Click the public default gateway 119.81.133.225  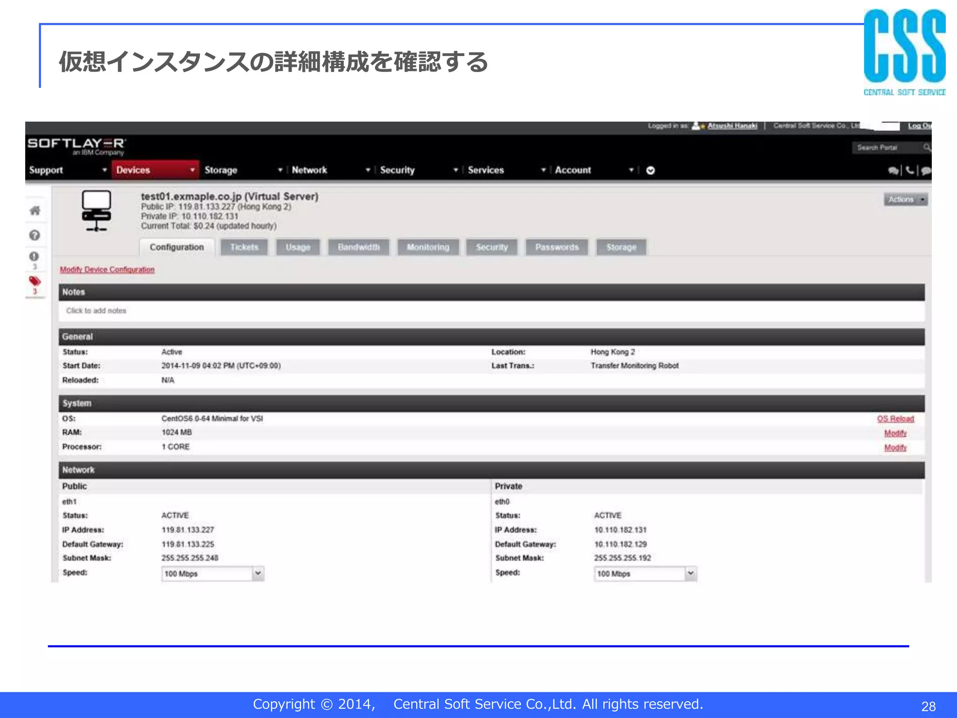188,545
